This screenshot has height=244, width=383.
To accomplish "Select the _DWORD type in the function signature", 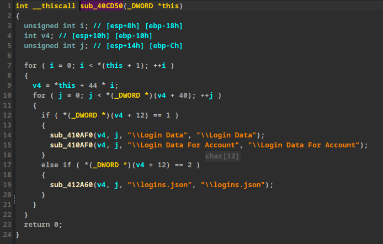I will point(140,6).
